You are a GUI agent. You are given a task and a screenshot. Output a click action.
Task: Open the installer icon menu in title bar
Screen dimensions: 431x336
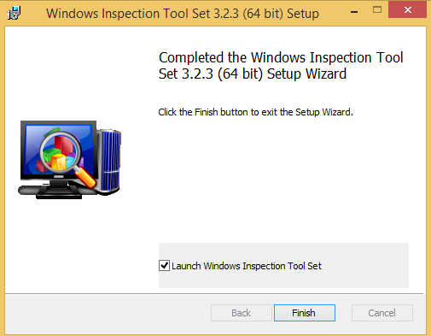point(14,13)
